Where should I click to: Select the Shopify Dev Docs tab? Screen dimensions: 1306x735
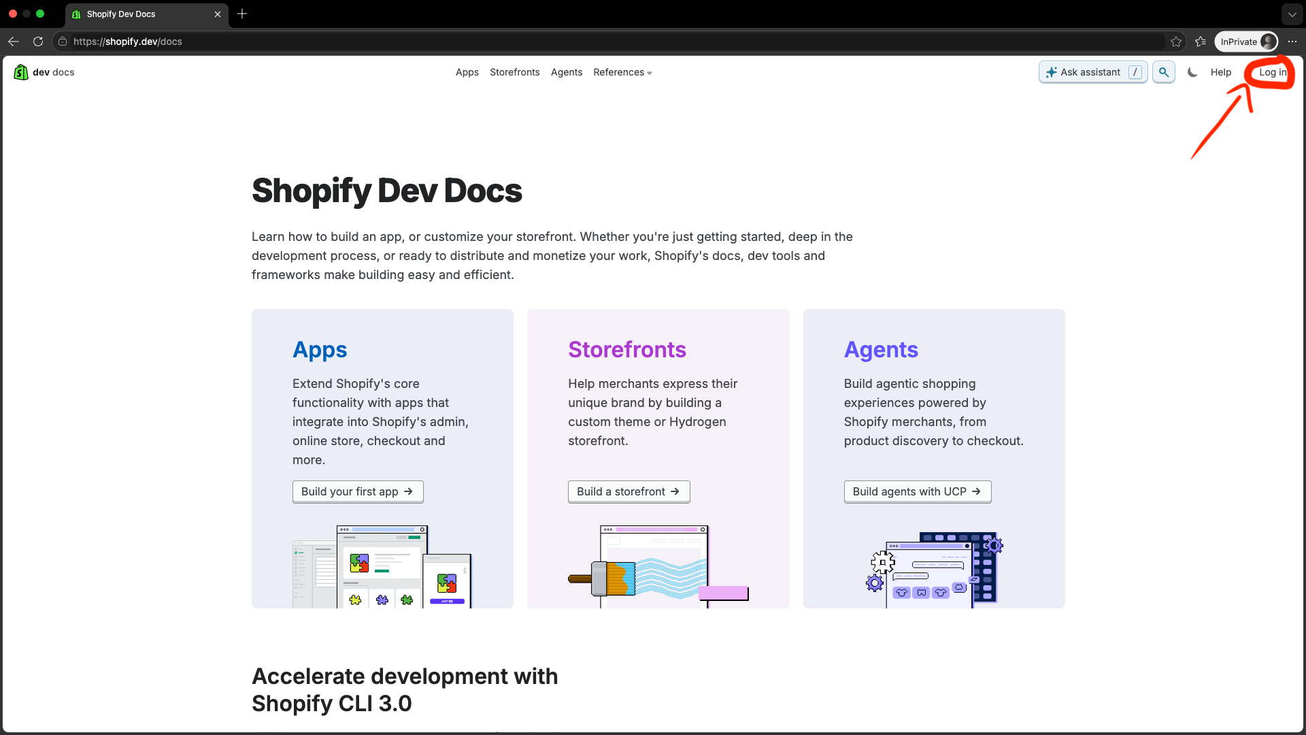(147, 14)
